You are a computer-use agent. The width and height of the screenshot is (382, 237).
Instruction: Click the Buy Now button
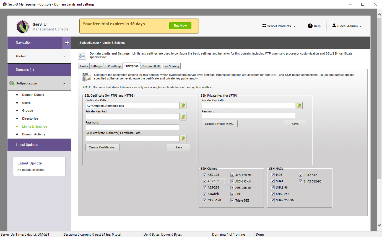(x=180, y=25)
